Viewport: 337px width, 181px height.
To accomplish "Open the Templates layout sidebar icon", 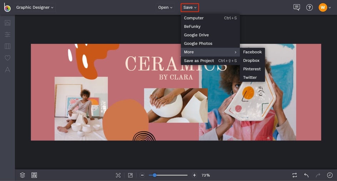I will click(7, 46).
